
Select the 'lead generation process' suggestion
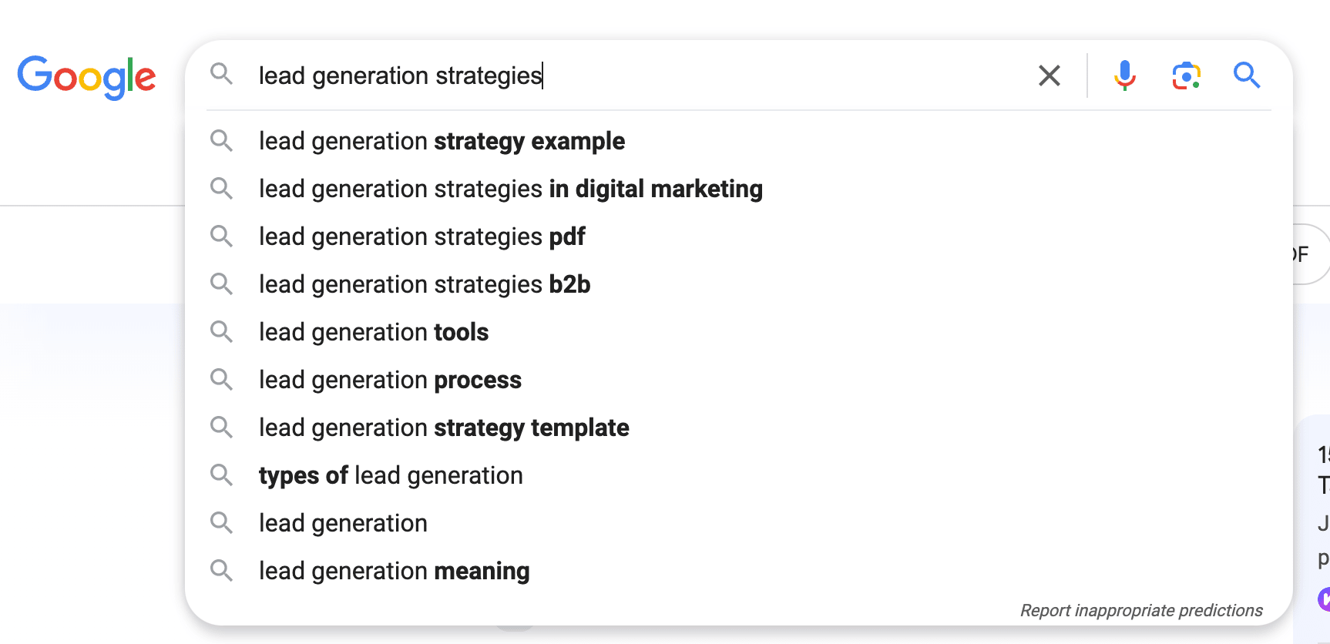tap(739, 380)
